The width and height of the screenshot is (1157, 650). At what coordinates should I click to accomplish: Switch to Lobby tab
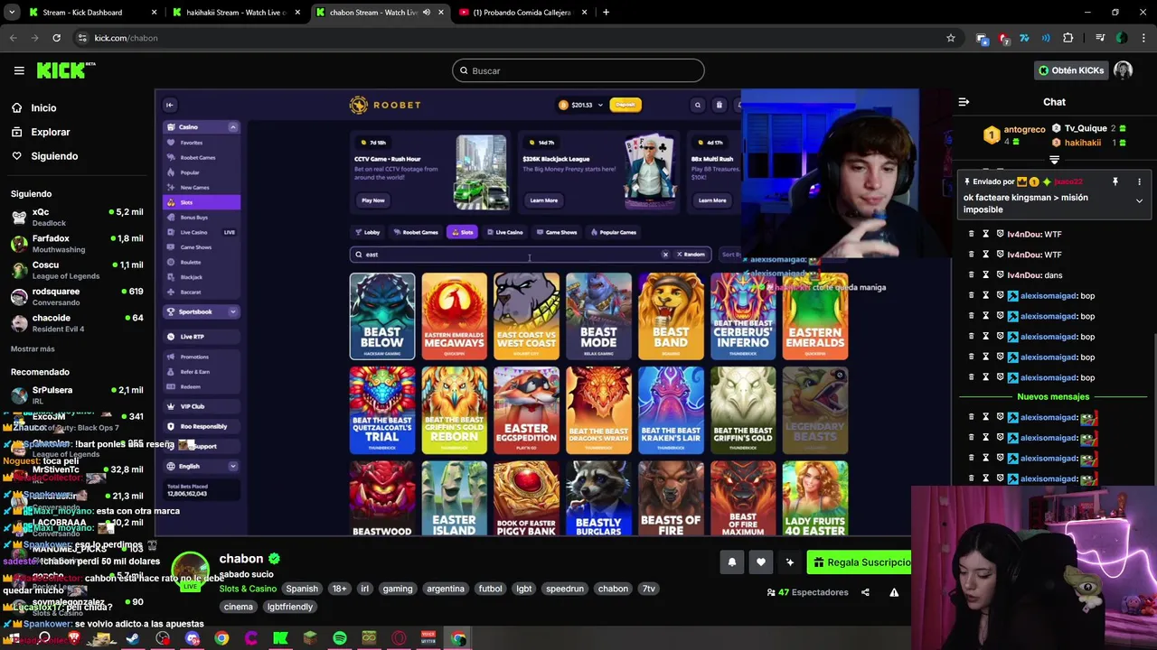[x=369, y=232]
